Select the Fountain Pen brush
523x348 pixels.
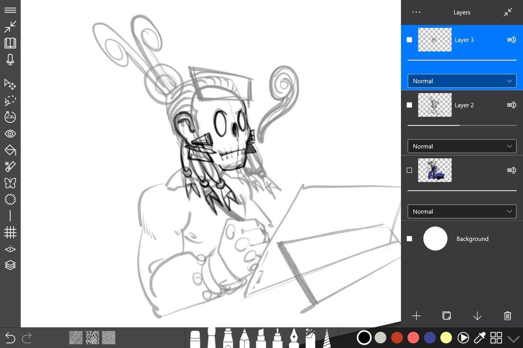pyautogui.click(x=294, y=338)
